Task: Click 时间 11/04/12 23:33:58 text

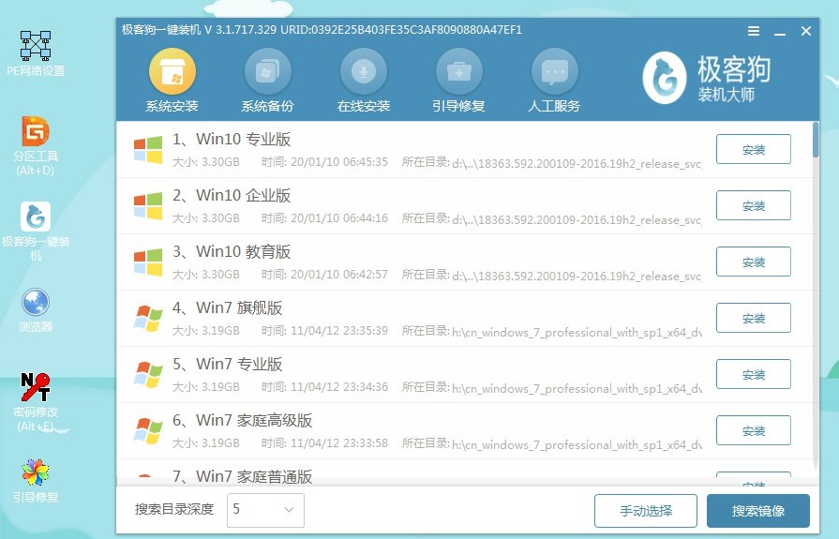Action: coord(324,443)
